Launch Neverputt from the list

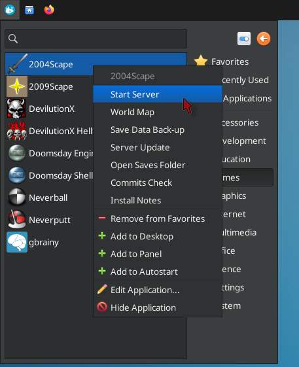(49, 220)
